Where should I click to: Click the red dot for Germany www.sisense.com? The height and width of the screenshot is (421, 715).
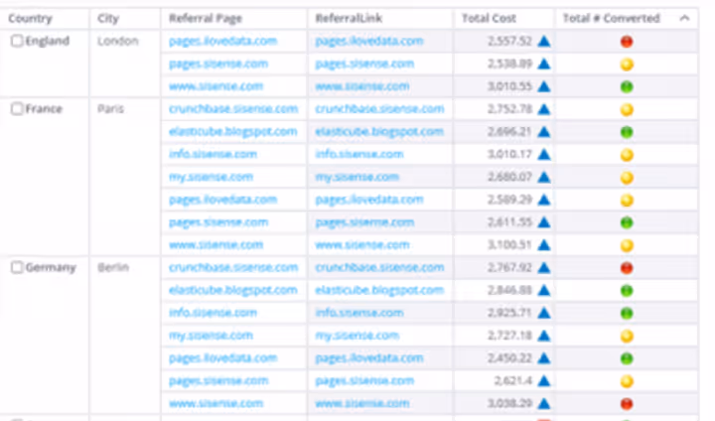tap(627, 404)
